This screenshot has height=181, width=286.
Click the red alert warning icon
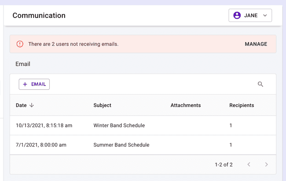tap(20, 44)
